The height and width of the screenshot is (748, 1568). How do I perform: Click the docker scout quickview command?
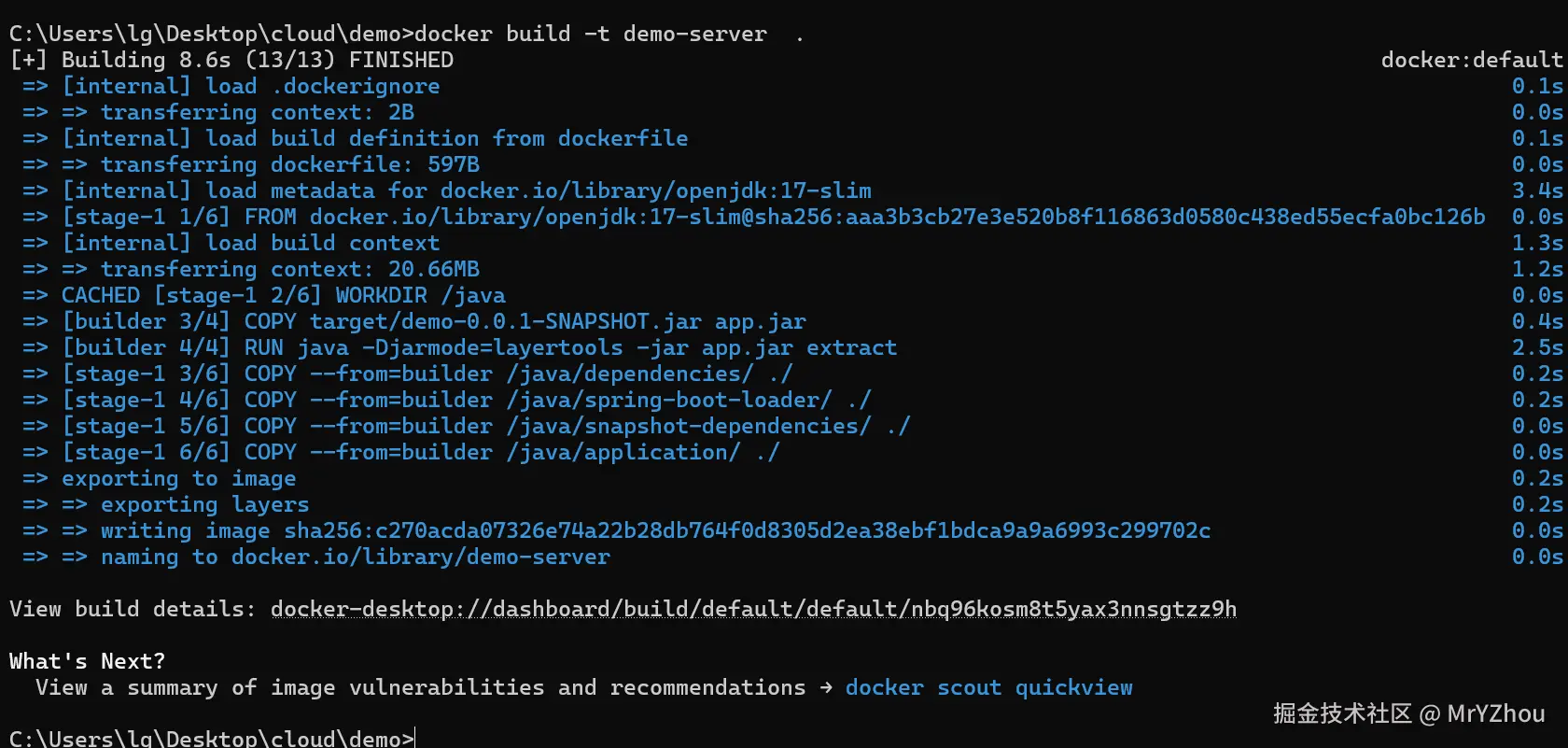[988, 688]
